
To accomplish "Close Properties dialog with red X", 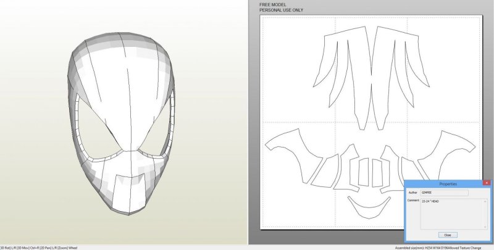I will [x=487, y=183].
